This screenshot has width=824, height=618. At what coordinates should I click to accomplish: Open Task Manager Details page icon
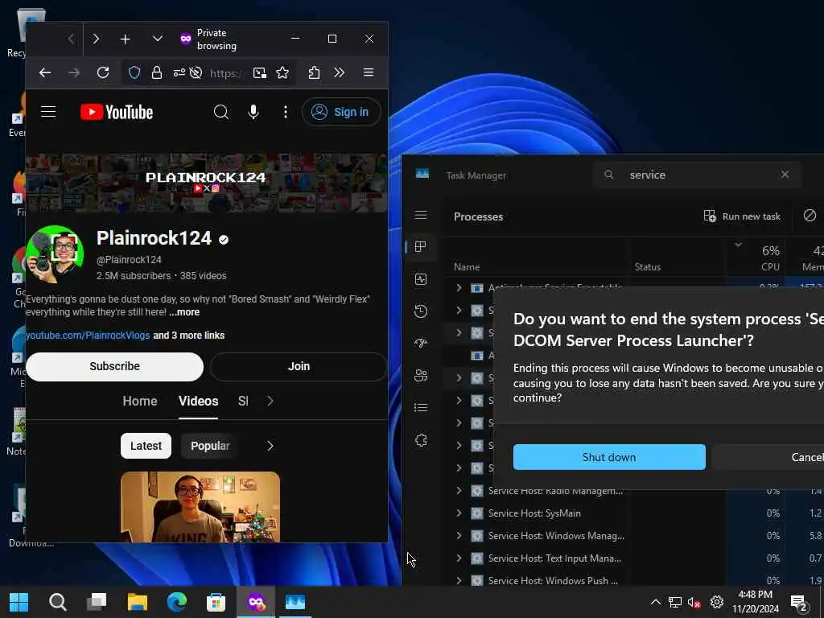[x=420, y=408]
